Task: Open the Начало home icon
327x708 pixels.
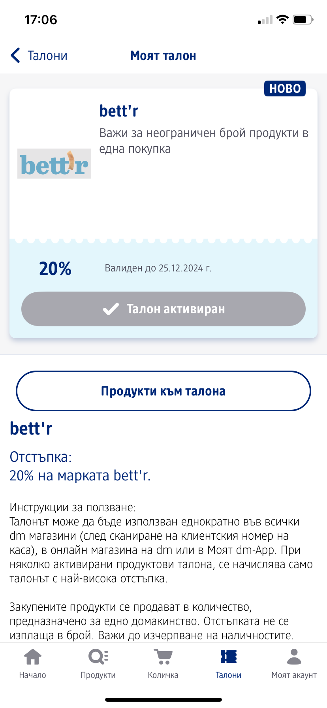Action: pos(33,657)
